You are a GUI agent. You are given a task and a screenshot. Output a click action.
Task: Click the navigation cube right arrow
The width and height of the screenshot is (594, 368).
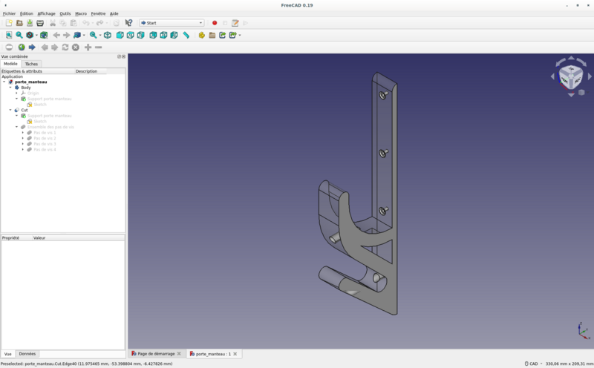coord(590,76)
